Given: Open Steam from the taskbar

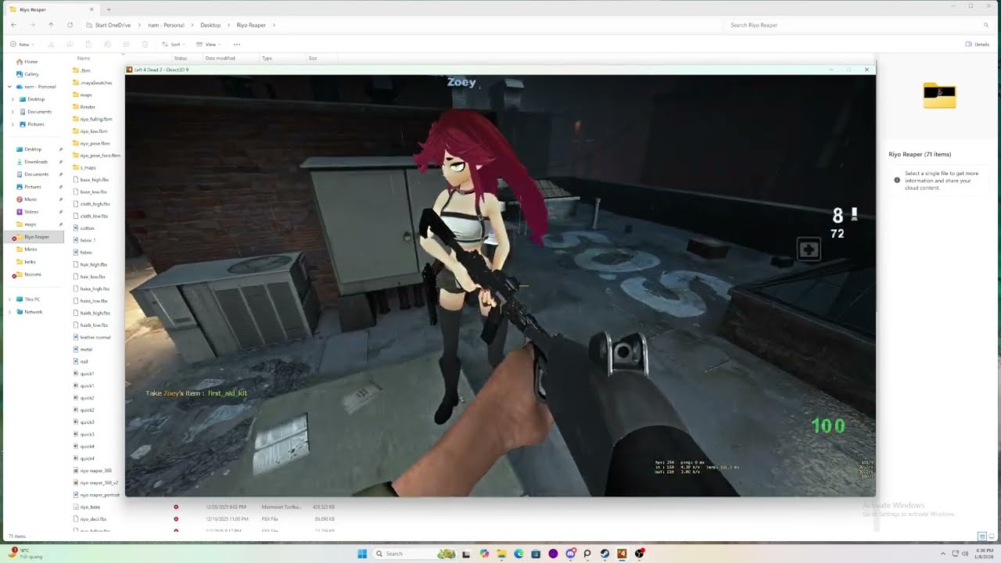Looking at the screenshot, I should 605,554.
